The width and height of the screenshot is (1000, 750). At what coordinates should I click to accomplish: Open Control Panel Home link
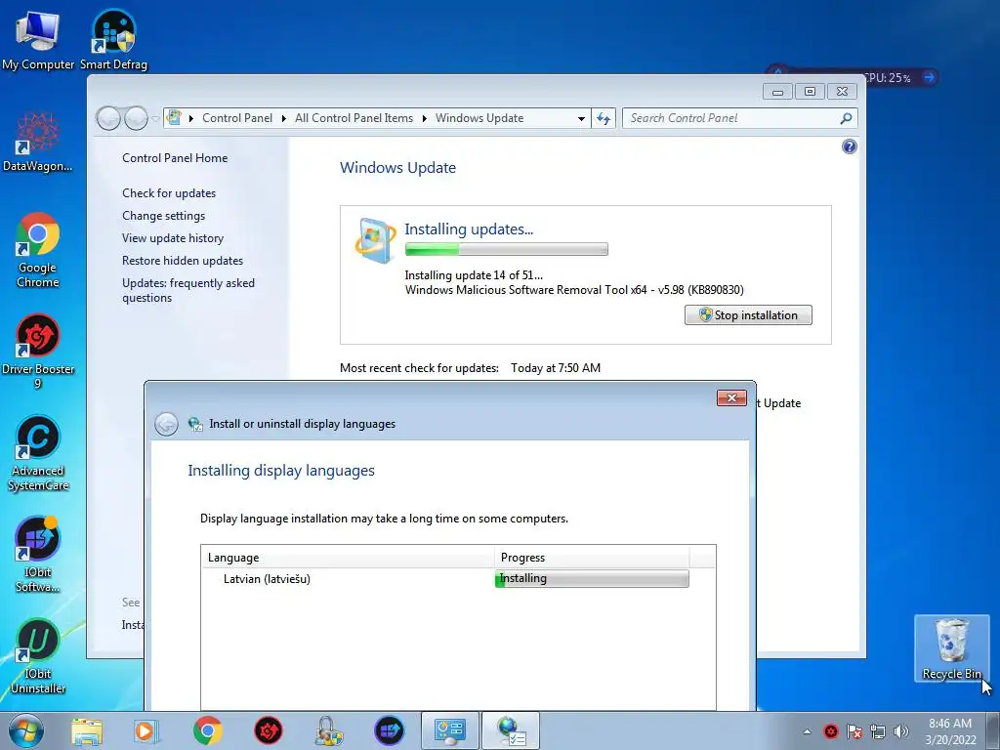(175, 158)
